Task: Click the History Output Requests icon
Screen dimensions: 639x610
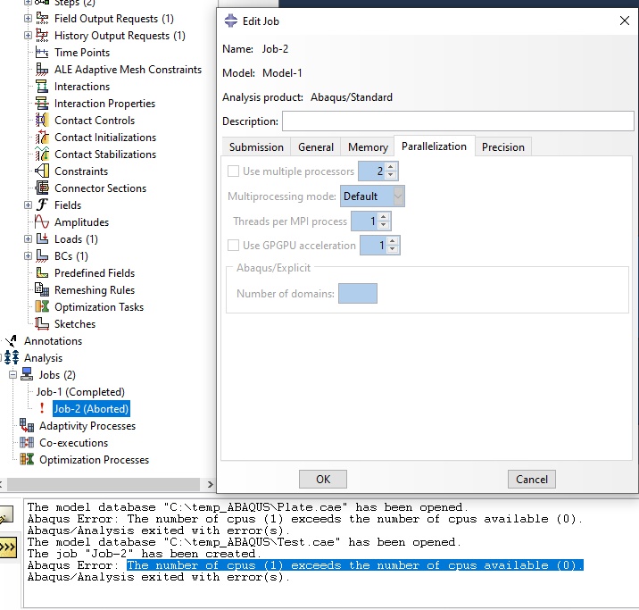Action: 42,36
